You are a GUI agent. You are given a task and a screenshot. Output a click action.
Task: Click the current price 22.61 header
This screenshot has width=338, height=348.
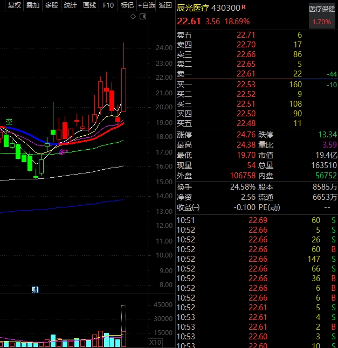pyautogui.click(x=189, y=22)
